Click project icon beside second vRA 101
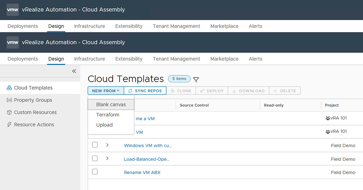 (327, 132)
